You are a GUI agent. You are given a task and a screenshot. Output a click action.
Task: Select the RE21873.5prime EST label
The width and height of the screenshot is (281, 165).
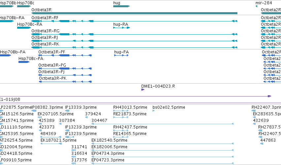tap(130, 114)
